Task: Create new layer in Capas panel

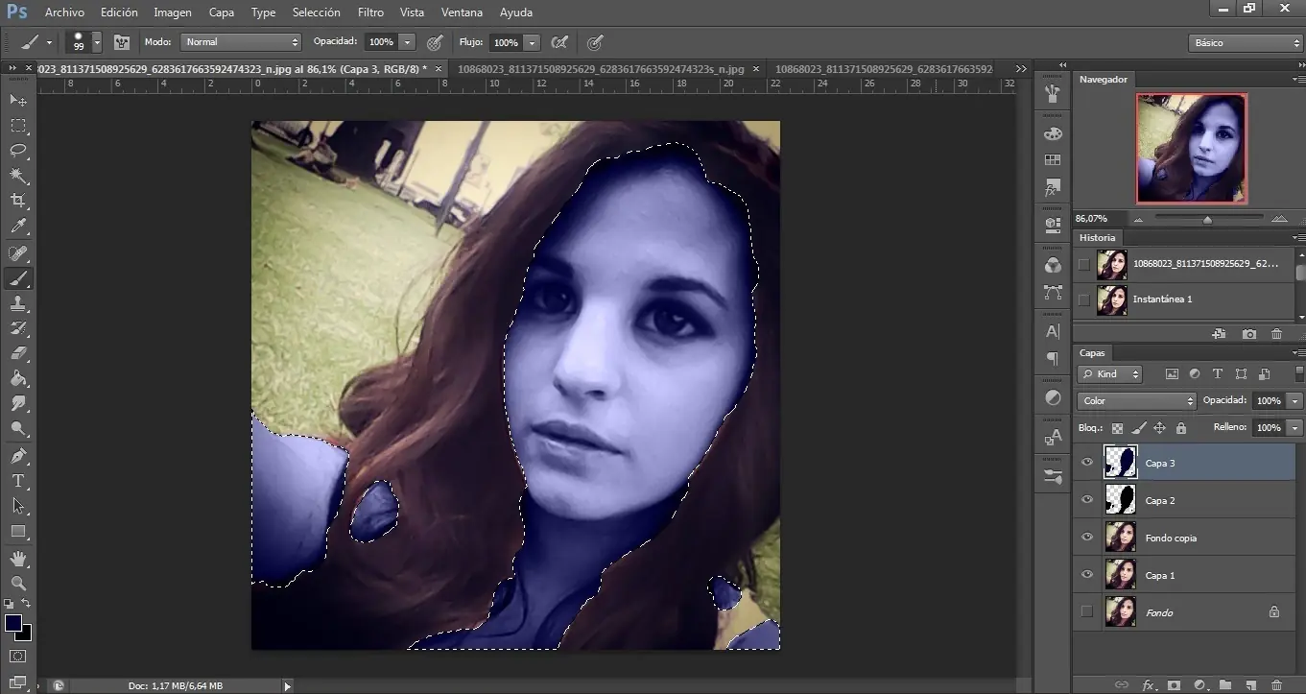Action: tap(1250, 685)
